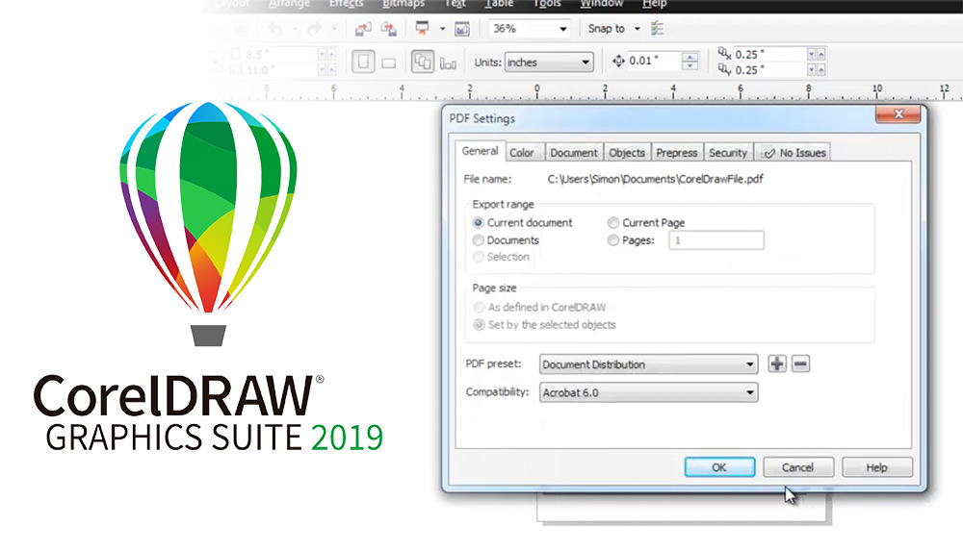
Task: Select the Selection radio button
Action: [x=478, y=257]
